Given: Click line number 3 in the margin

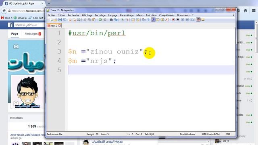Looking at the screenshot, I should click(x=59, y=52).
